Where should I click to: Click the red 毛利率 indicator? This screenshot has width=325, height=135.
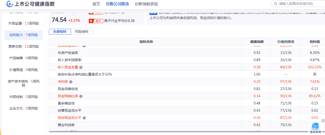tap(63, 82)
